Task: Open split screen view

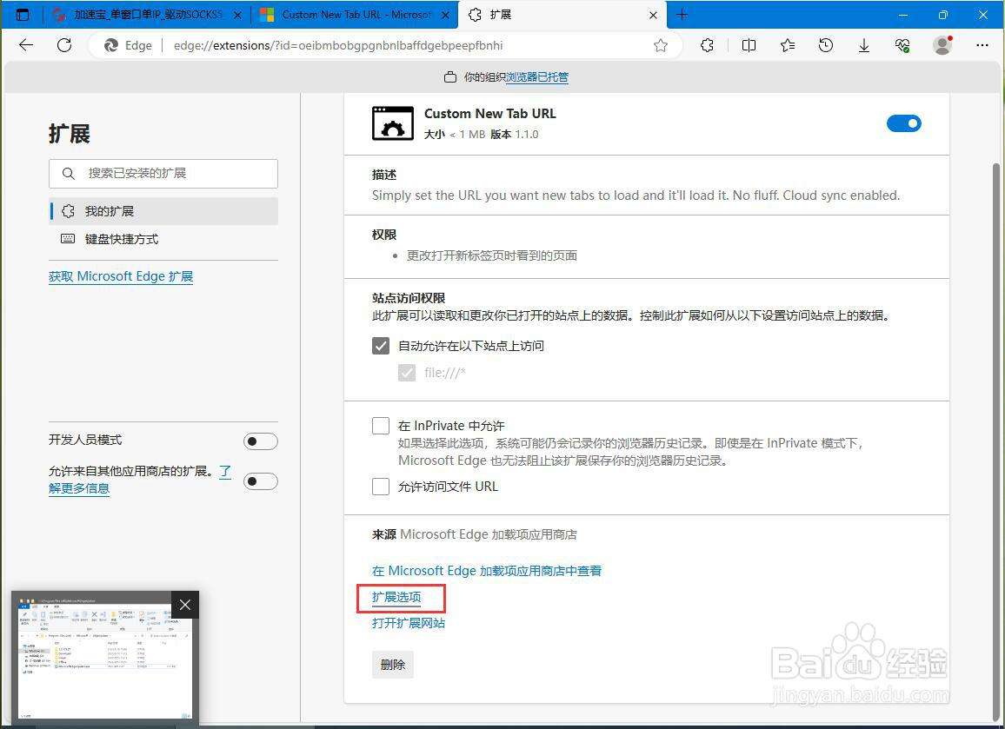Action: (x=749, y=45)
